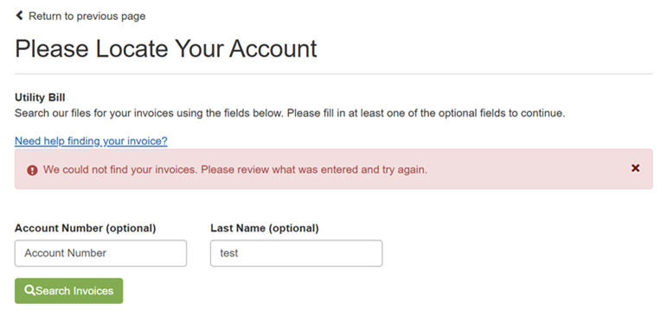Click the 'Search our files for your invoices' sentence
Image resolution: width=667 pixels, height=322 pixels.
pyautogui.click(x=150, y=114)
